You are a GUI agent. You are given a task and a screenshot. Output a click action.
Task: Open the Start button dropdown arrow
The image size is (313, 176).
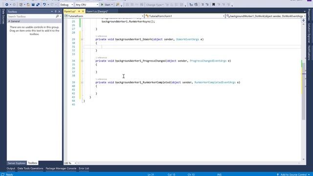click(112, 4)
